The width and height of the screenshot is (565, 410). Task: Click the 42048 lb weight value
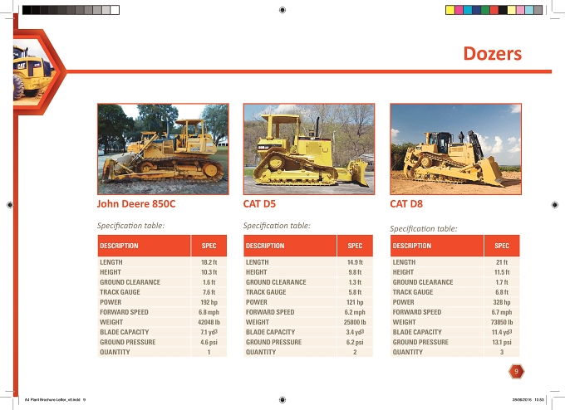209,322
